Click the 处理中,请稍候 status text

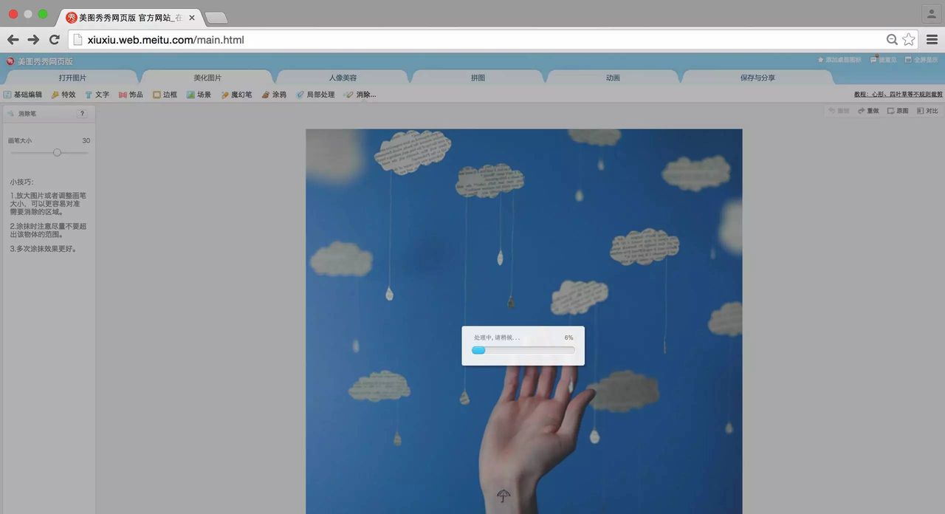click(496, 337)
